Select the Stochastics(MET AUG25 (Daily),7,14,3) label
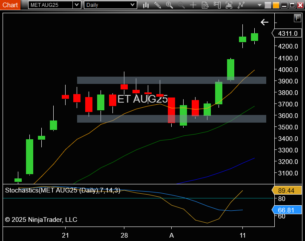Image resolution: width=305 pixels, height=241 pixels. (63, 190)
